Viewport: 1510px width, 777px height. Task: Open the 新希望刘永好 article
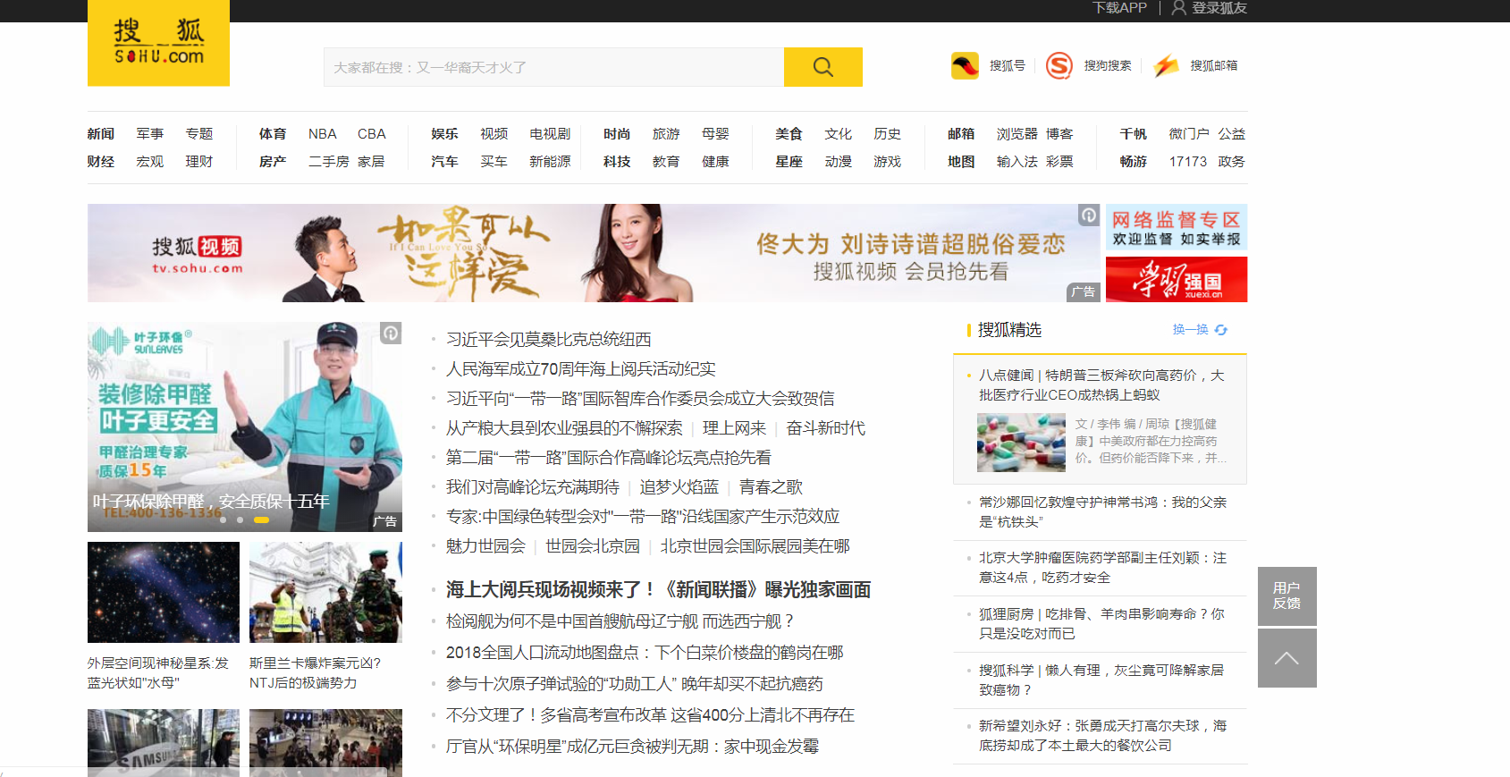click(1102, 736)
